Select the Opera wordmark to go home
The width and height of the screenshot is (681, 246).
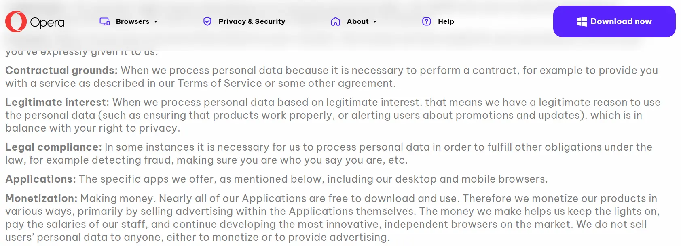47,22
